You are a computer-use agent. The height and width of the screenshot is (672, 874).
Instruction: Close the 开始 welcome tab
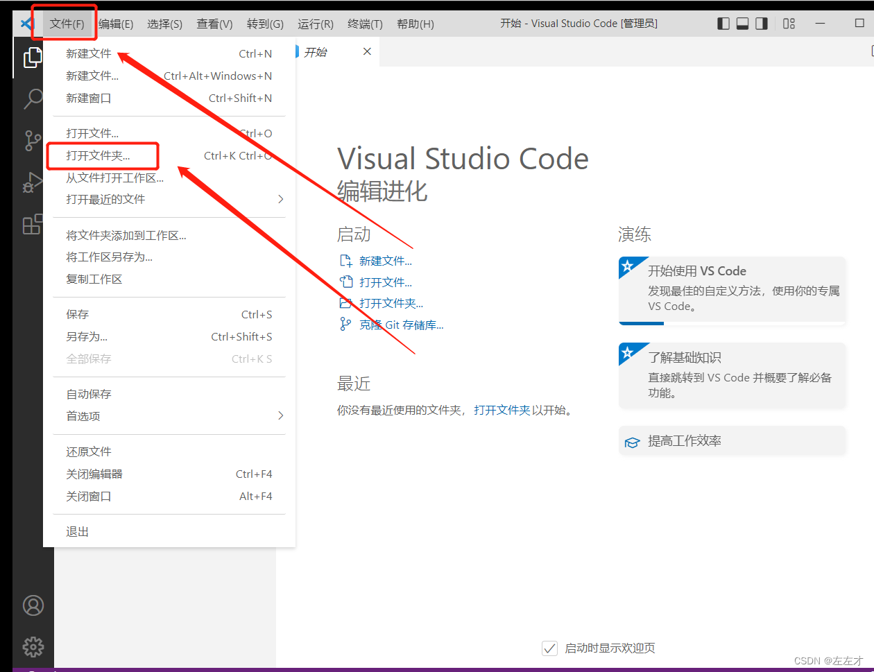(367, 51)
